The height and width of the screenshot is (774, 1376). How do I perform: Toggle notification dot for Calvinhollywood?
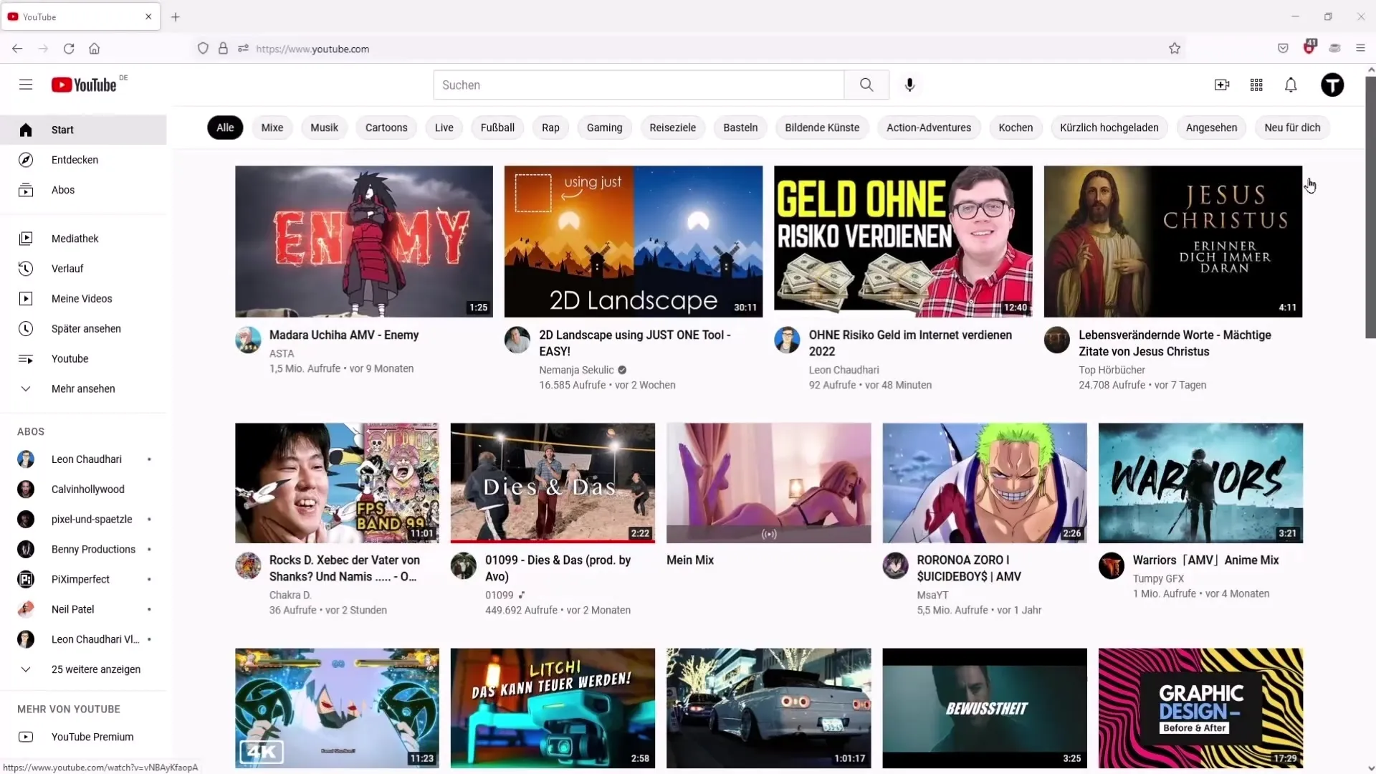pyautogui.click(x=148, y=489)
